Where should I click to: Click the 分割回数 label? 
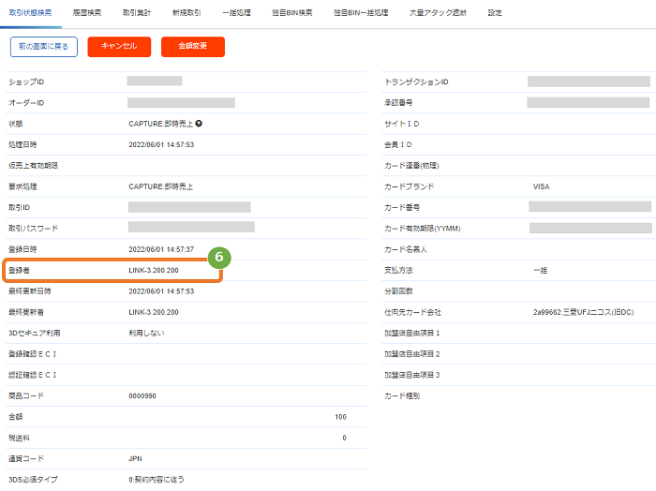click(x=398, y=291)
